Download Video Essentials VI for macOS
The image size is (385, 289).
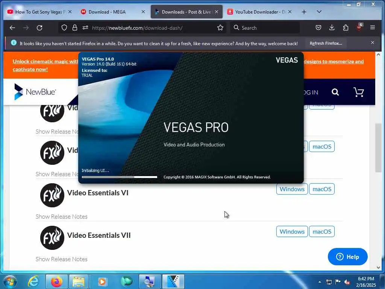pyautogui.click(x=322, y=189)
